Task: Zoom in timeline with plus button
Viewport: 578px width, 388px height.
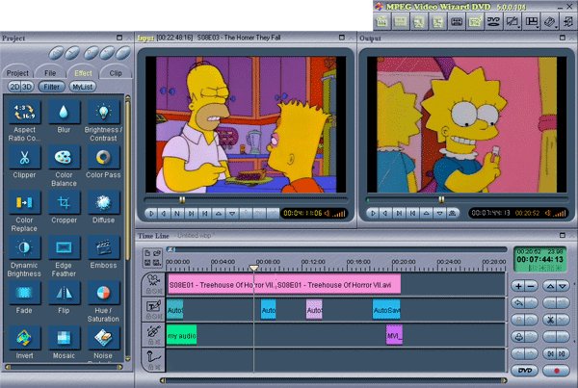Action: click(518, 286)
